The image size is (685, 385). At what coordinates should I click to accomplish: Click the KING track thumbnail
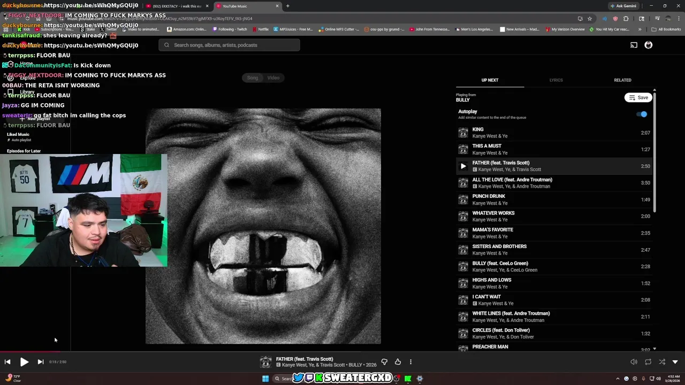tap(463, 133)
